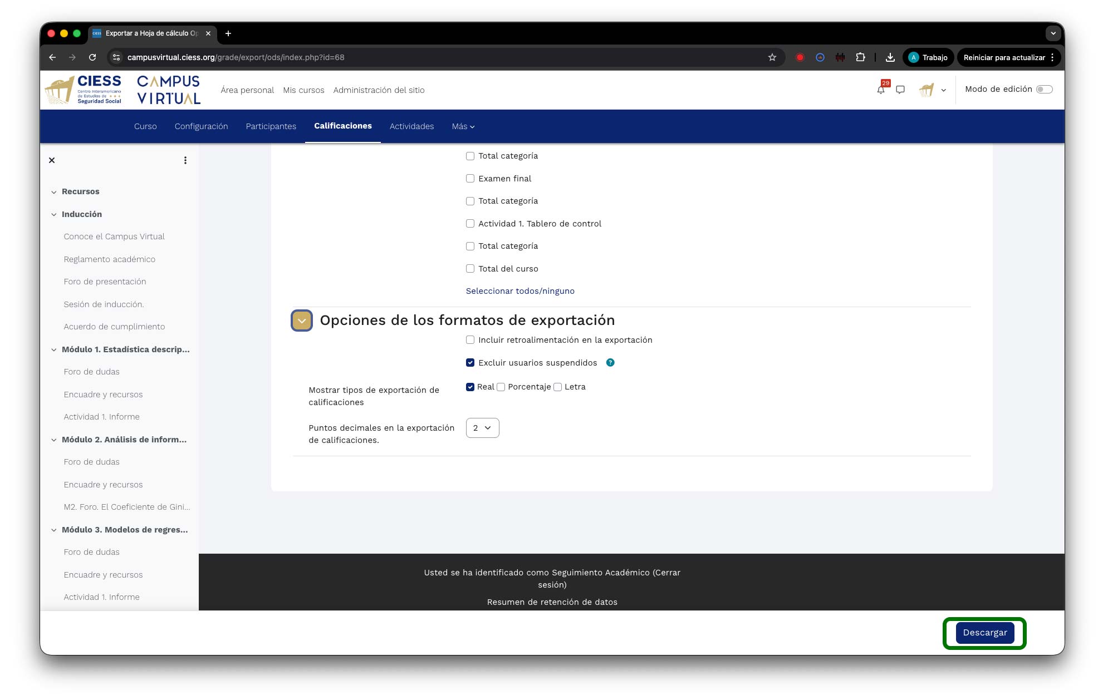Click the CIESS Campus Virtual logo
The height and width of the screenshot is (695, 1098).
pos(122,90)
